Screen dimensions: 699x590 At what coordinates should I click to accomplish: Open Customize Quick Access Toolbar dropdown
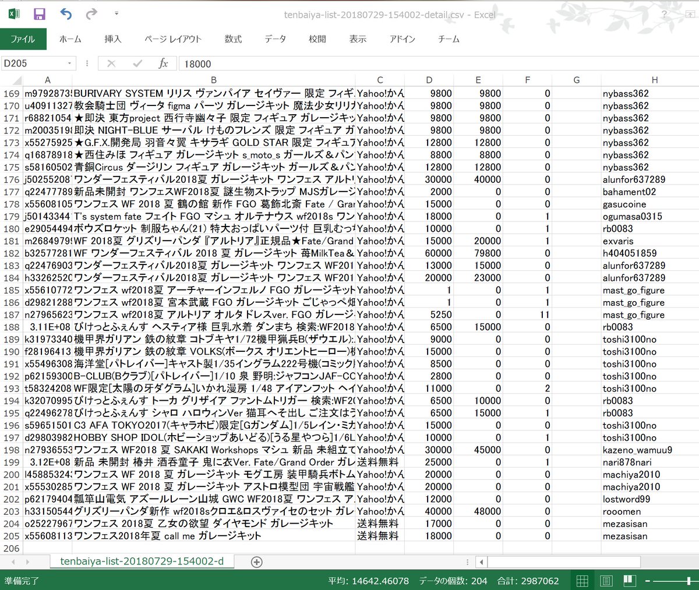click(x=116, y=13)
